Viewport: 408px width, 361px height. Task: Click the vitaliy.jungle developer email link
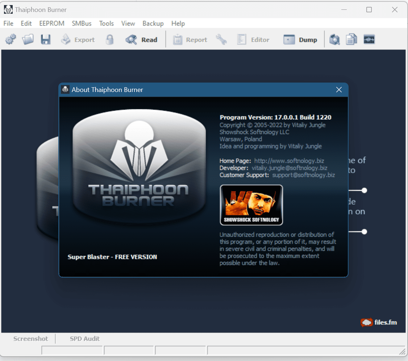coord(290,168)
